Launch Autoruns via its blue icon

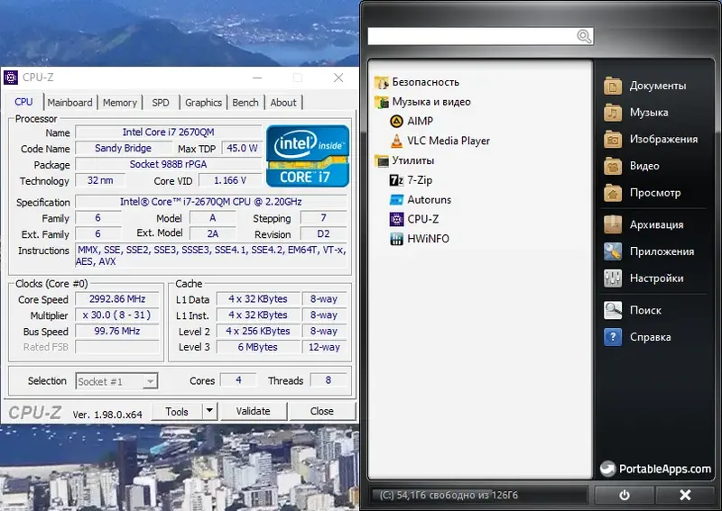tap(396, 200)
